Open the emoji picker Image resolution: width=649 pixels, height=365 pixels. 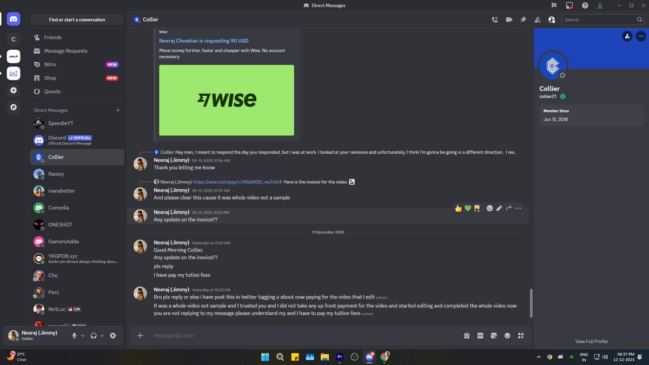(507, 336)
